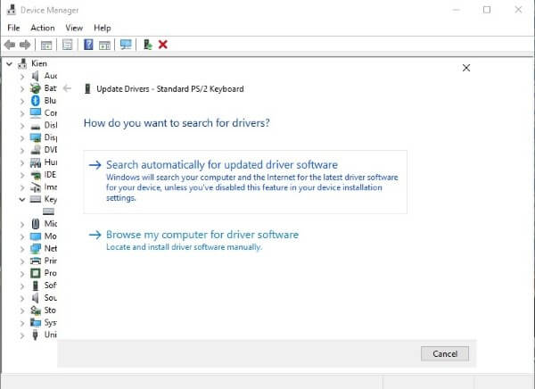The width and height of the screenshot is (535, 389).
Task: Open the Action menu
Action: point(43,28)
